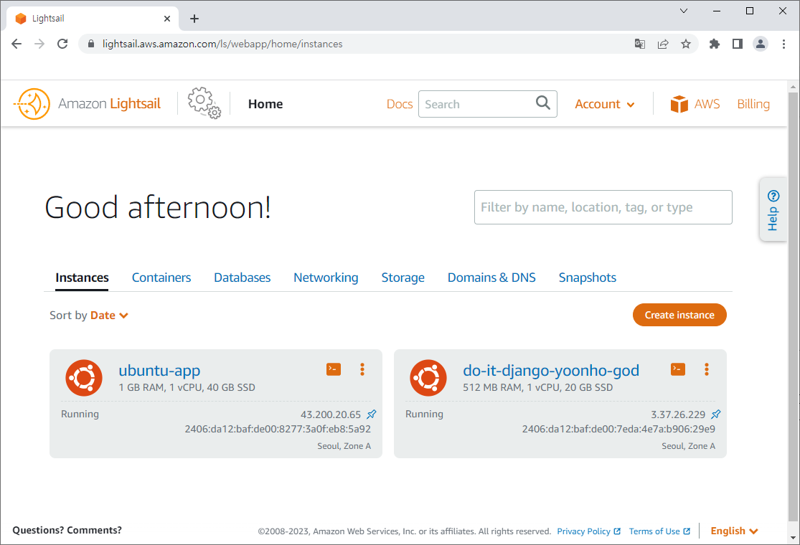
Task: Open the Amazon Lightsail logo home link
Action: tap(87, 104)
